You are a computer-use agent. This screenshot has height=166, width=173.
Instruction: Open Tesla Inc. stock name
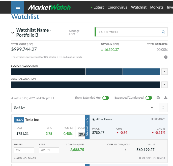[32, 120]
